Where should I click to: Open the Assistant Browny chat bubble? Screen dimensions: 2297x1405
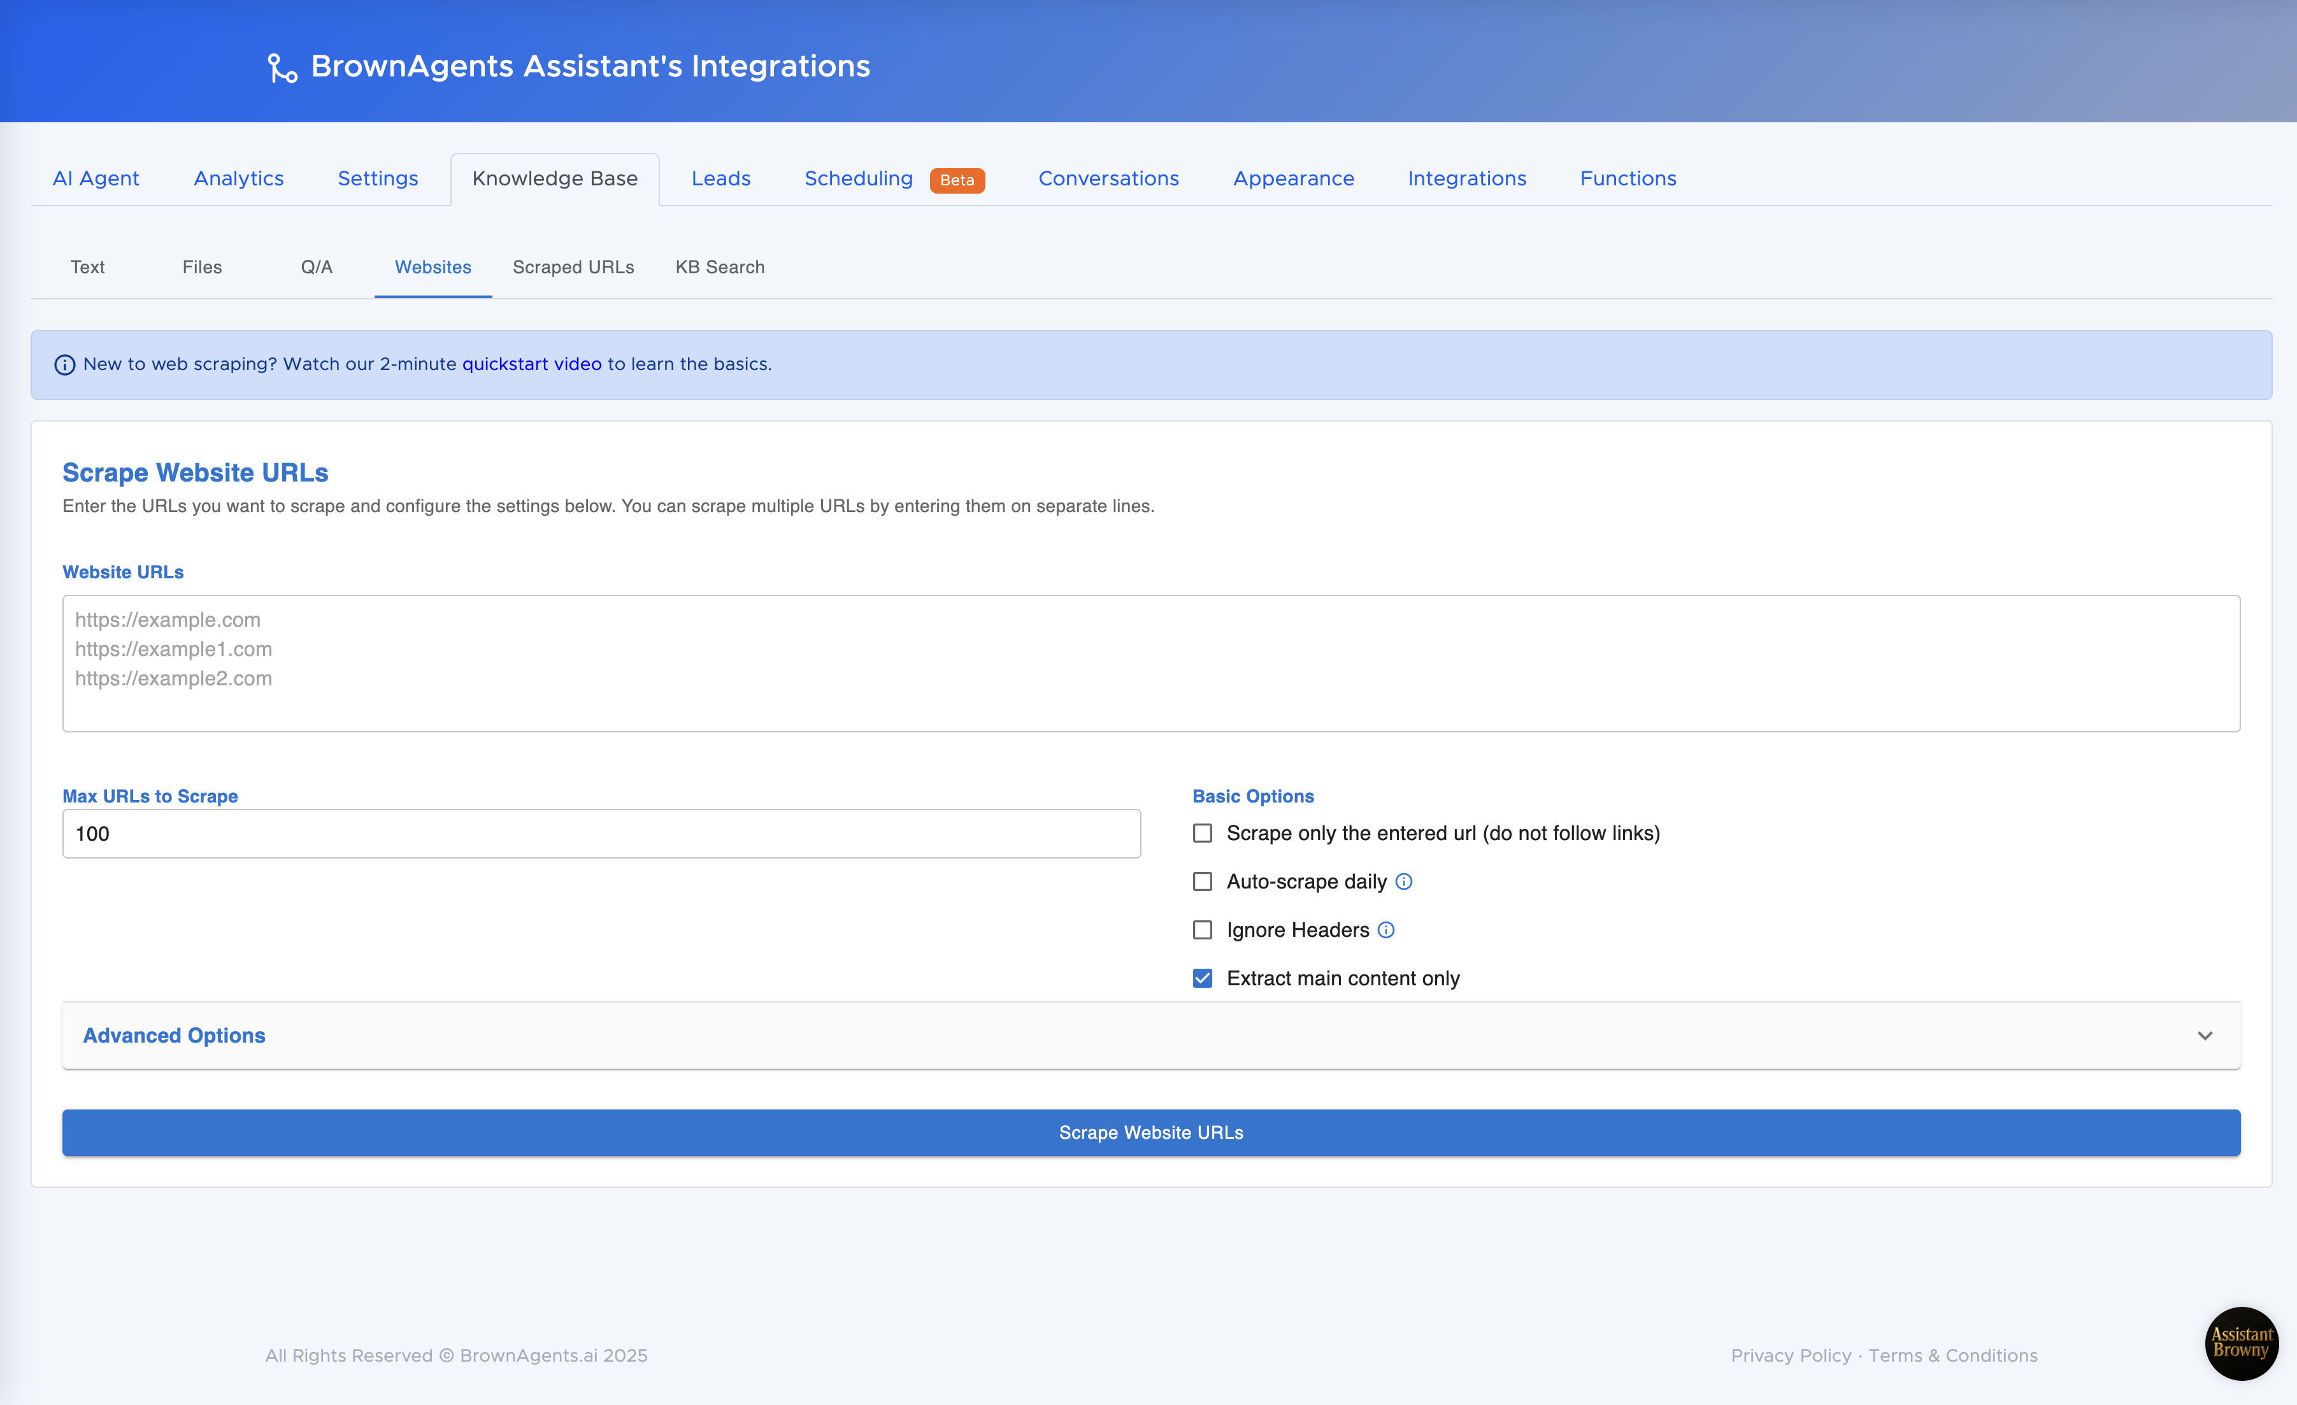(2241, 1343)
